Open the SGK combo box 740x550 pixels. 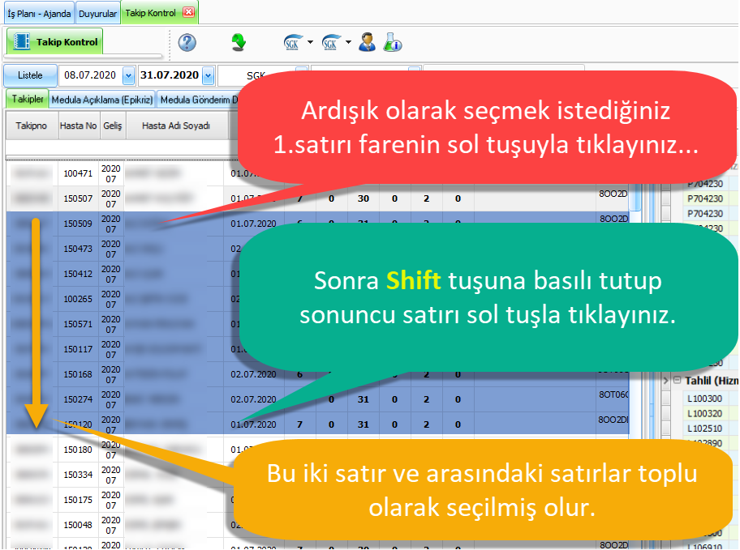coord(263,75)
